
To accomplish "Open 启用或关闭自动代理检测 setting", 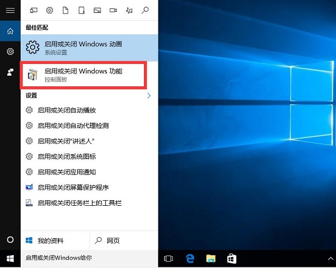I will click(90, 126).
